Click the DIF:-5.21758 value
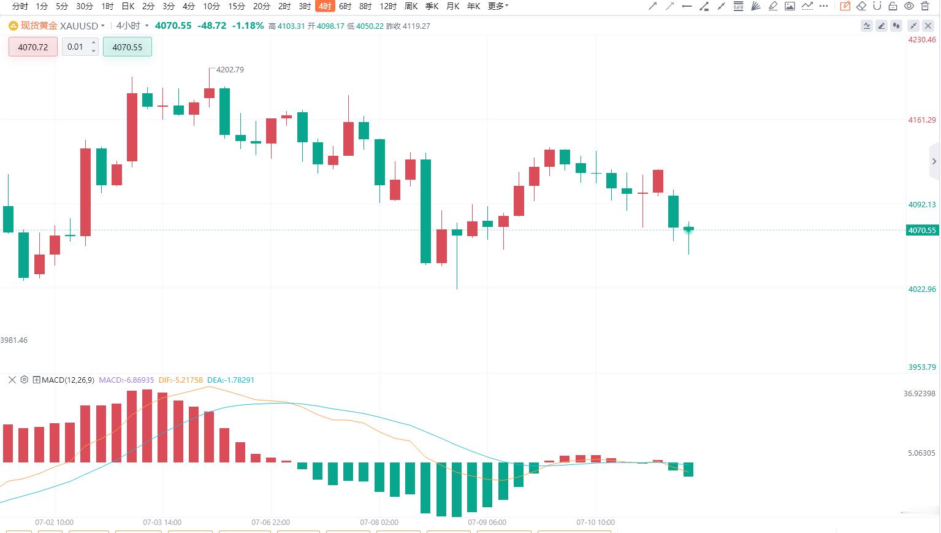Viewport: 941px width, 533px height. tap(180, 380)
